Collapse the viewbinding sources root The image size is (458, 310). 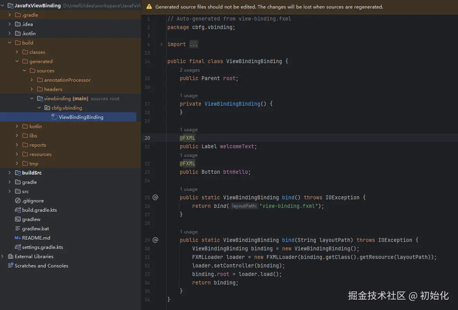(32, 99)
